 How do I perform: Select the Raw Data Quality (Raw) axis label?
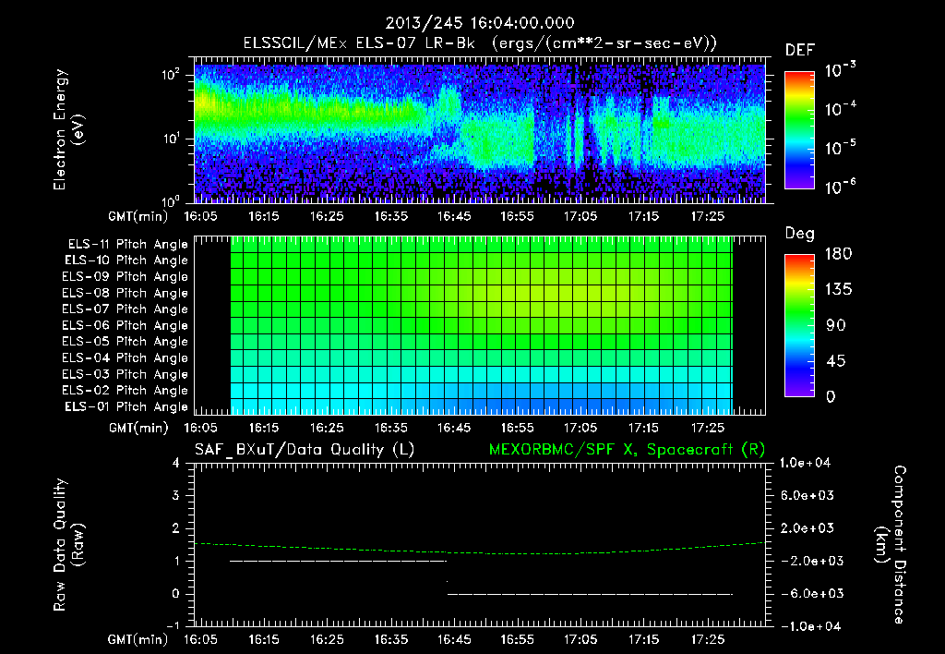point(68,545)
